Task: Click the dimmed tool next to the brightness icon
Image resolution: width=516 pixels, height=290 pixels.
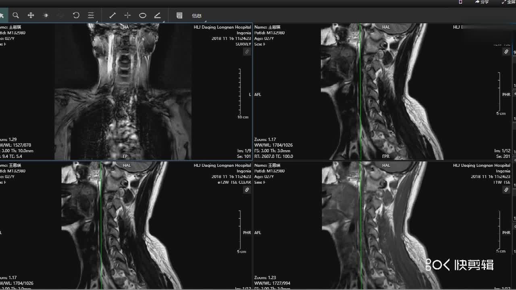Action: point(60,15)
